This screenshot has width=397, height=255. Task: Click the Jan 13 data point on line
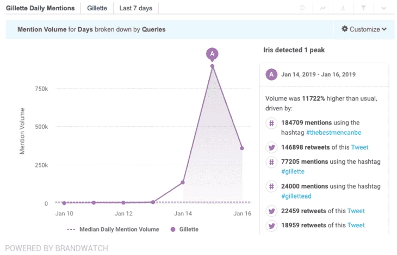click(153, 202)
